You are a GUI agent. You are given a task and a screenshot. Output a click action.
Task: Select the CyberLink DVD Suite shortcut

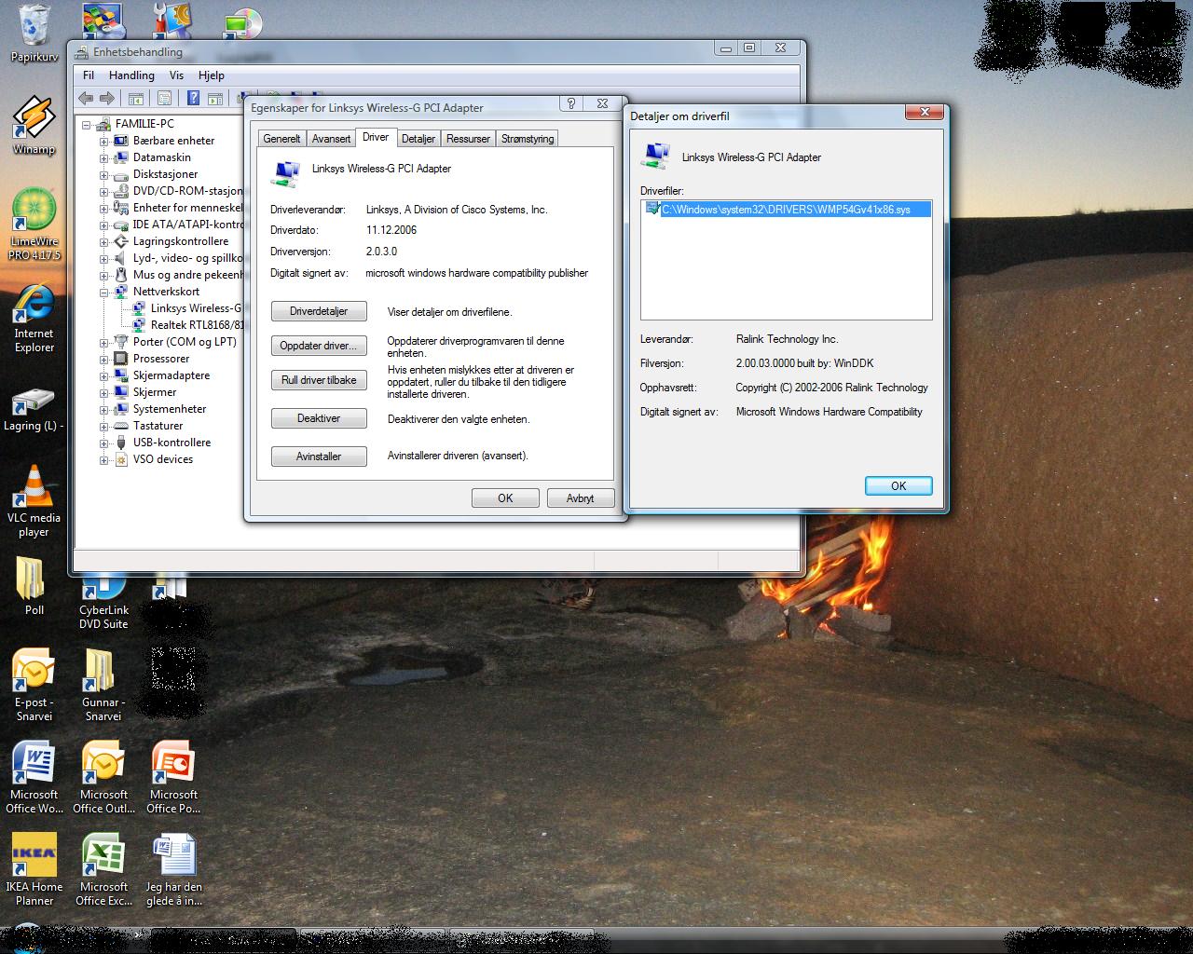click(103, 603)
